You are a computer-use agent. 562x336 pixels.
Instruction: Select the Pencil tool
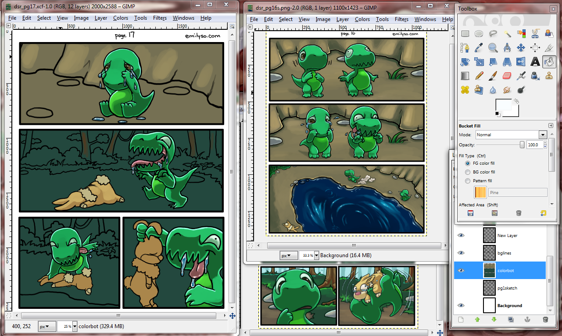(x=479, y=76)
